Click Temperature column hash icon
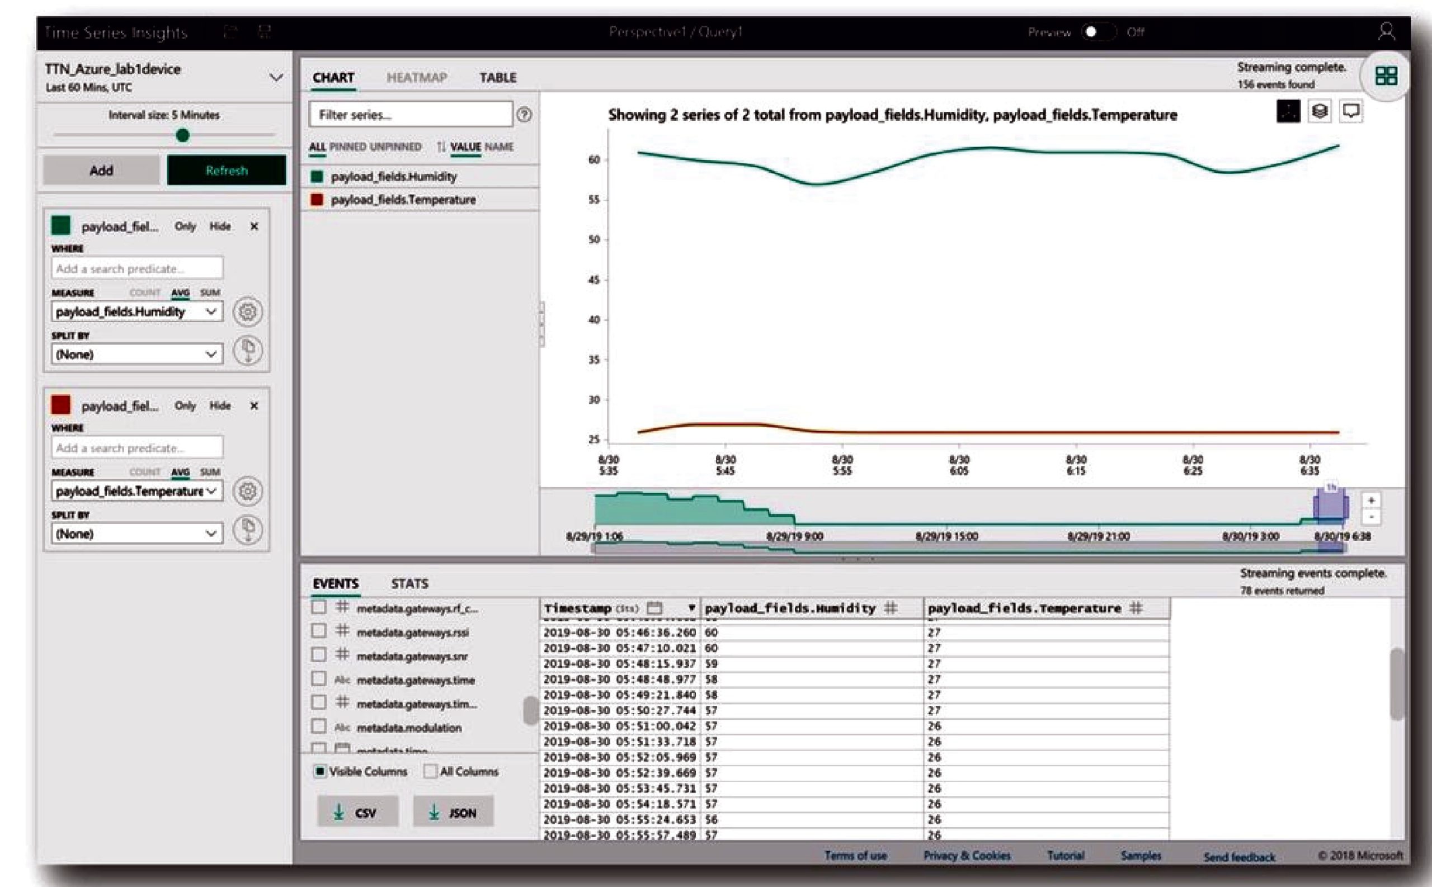This screenshot has width=1432, height=887. pos(1136,608)
